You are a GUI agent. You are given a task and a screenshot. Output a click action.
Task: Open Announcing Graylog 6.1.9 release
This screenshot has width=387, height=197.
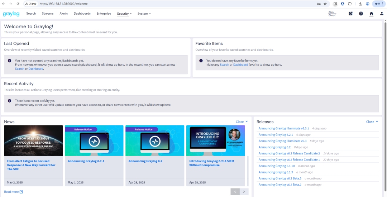pos(276,172)
